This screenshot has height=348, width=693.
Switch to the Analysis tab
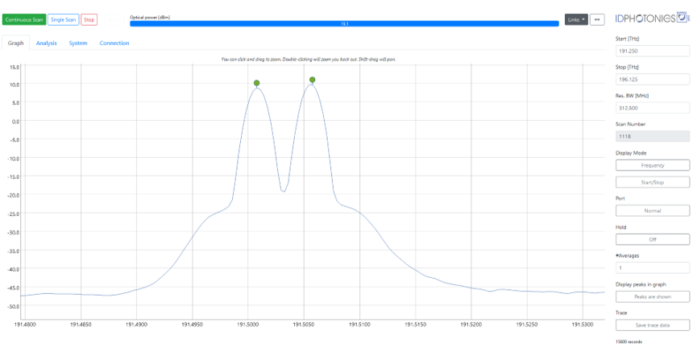[46, 43]
